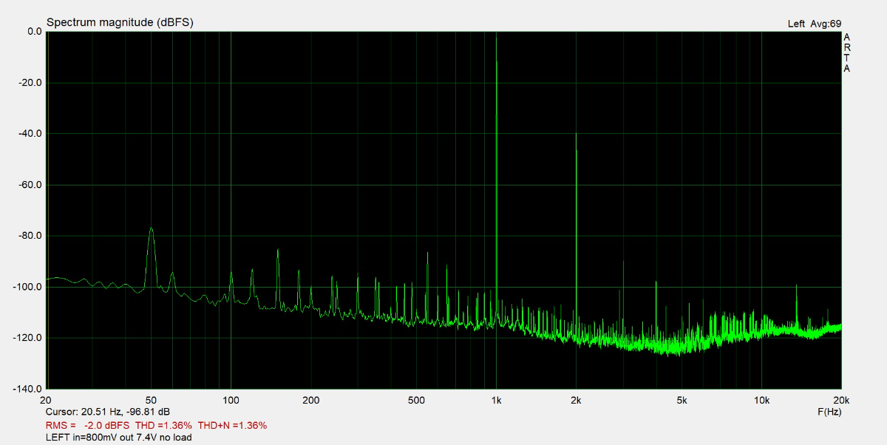Click the -140.0 dB axis label
Screen dimensions: 887x445
tap(27, 388)
